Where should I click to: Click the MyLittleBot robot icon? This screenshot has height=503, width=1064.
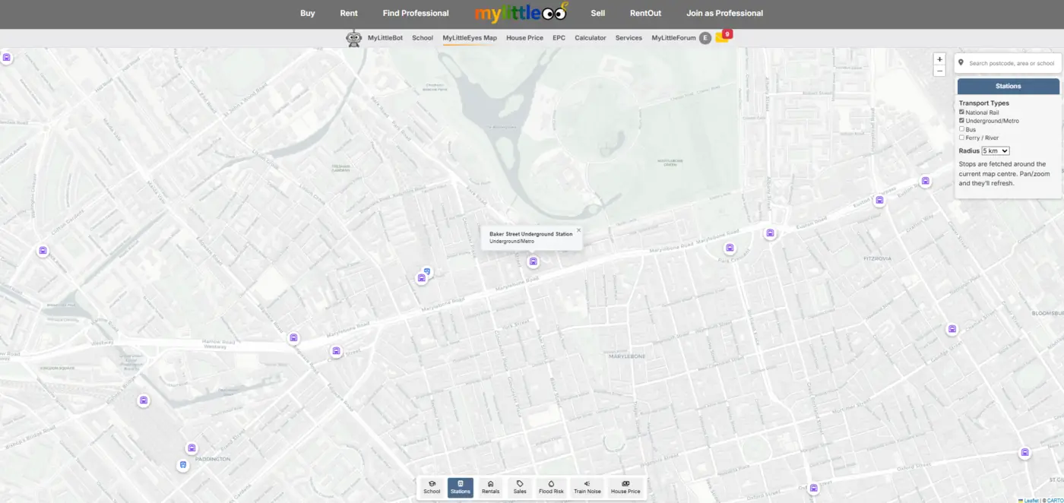tap(353, 37)
